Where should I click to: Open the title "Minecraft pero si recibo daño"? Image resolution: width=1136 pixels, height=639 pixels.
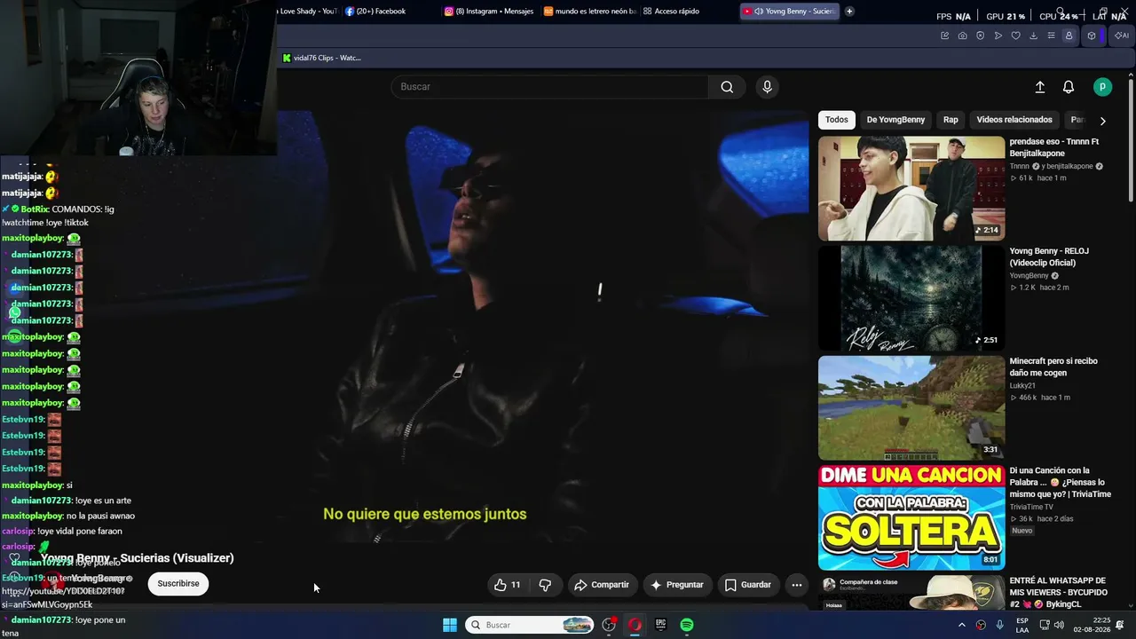click(1053, 367)
